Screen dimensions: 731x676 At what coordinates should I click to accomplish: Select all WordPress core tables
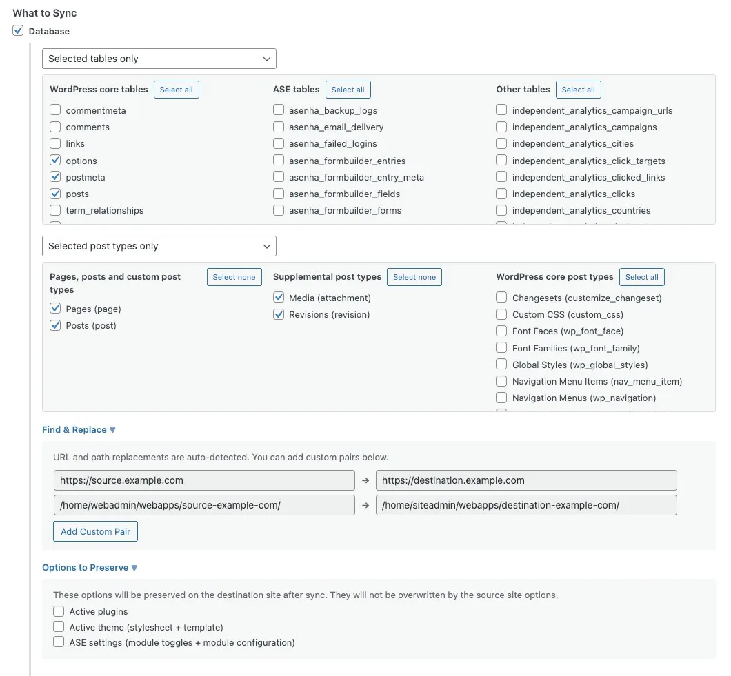tap(176, 90)
